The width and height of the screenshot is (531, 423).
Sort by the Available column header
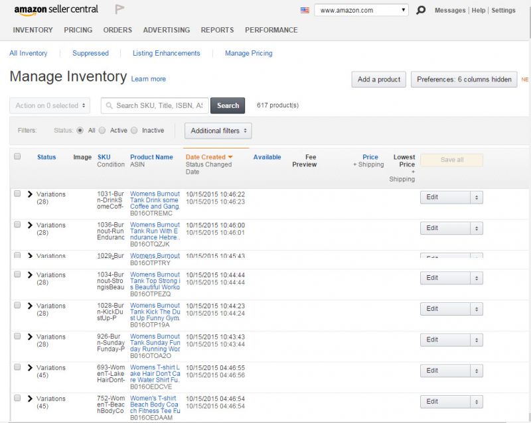[267, 157]
